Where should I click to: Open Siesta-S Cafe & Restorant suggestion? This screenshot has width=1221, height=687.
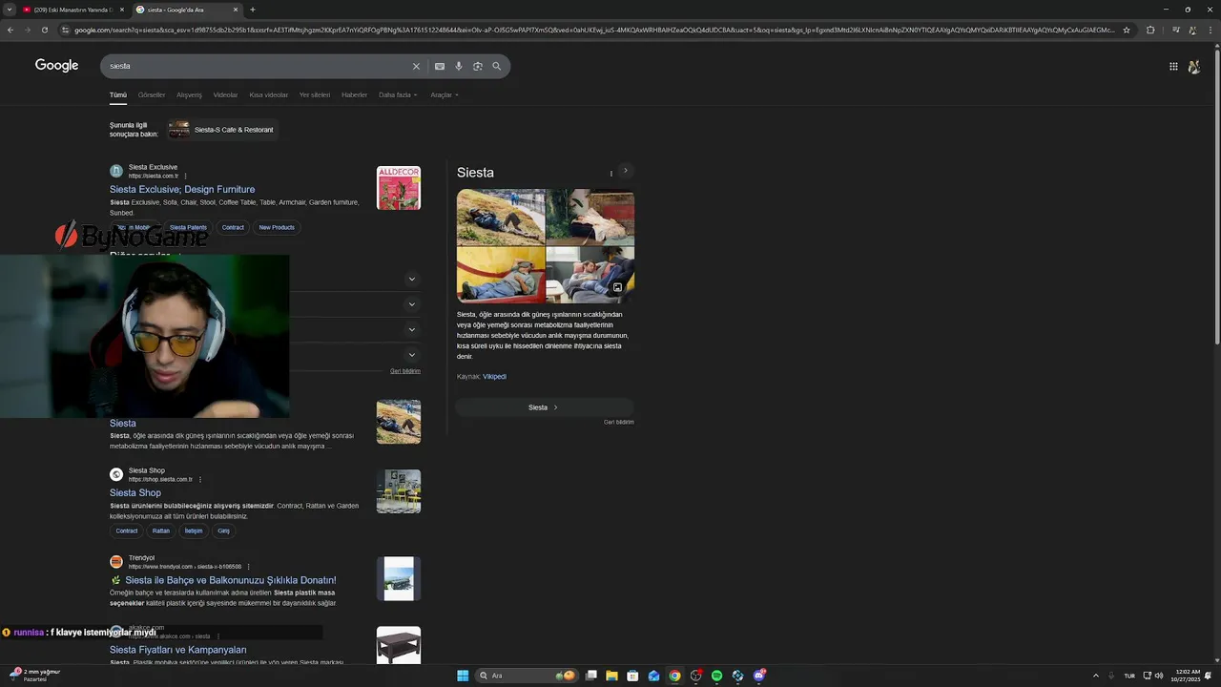(221, 130)
